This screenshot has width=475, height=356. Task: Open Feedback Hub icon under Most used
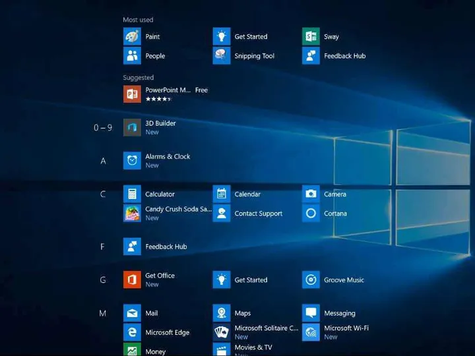tap(311, 55)
